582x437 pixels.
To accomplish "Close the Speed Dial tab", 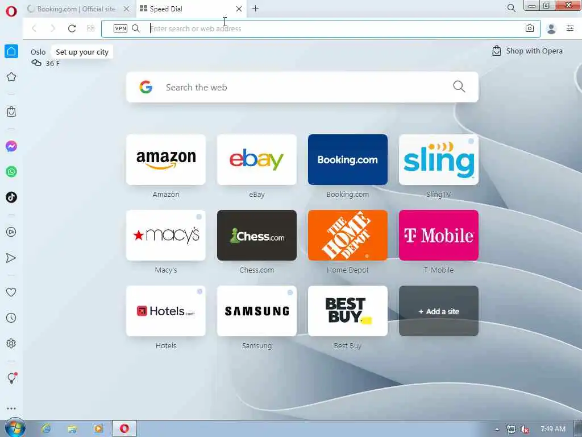I will point(239,9).
